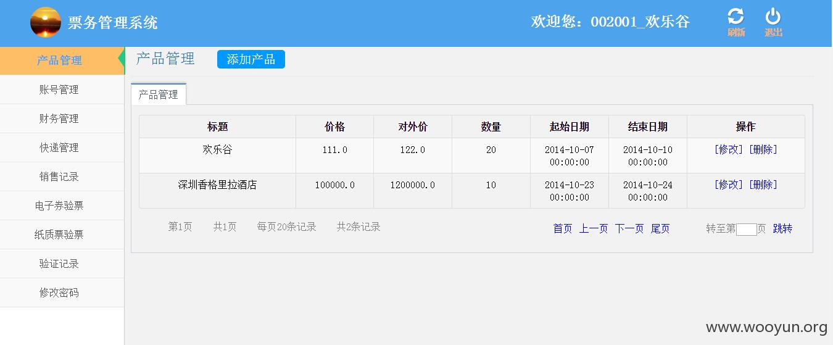Go to 首页 in the pagination

(563, 228)
